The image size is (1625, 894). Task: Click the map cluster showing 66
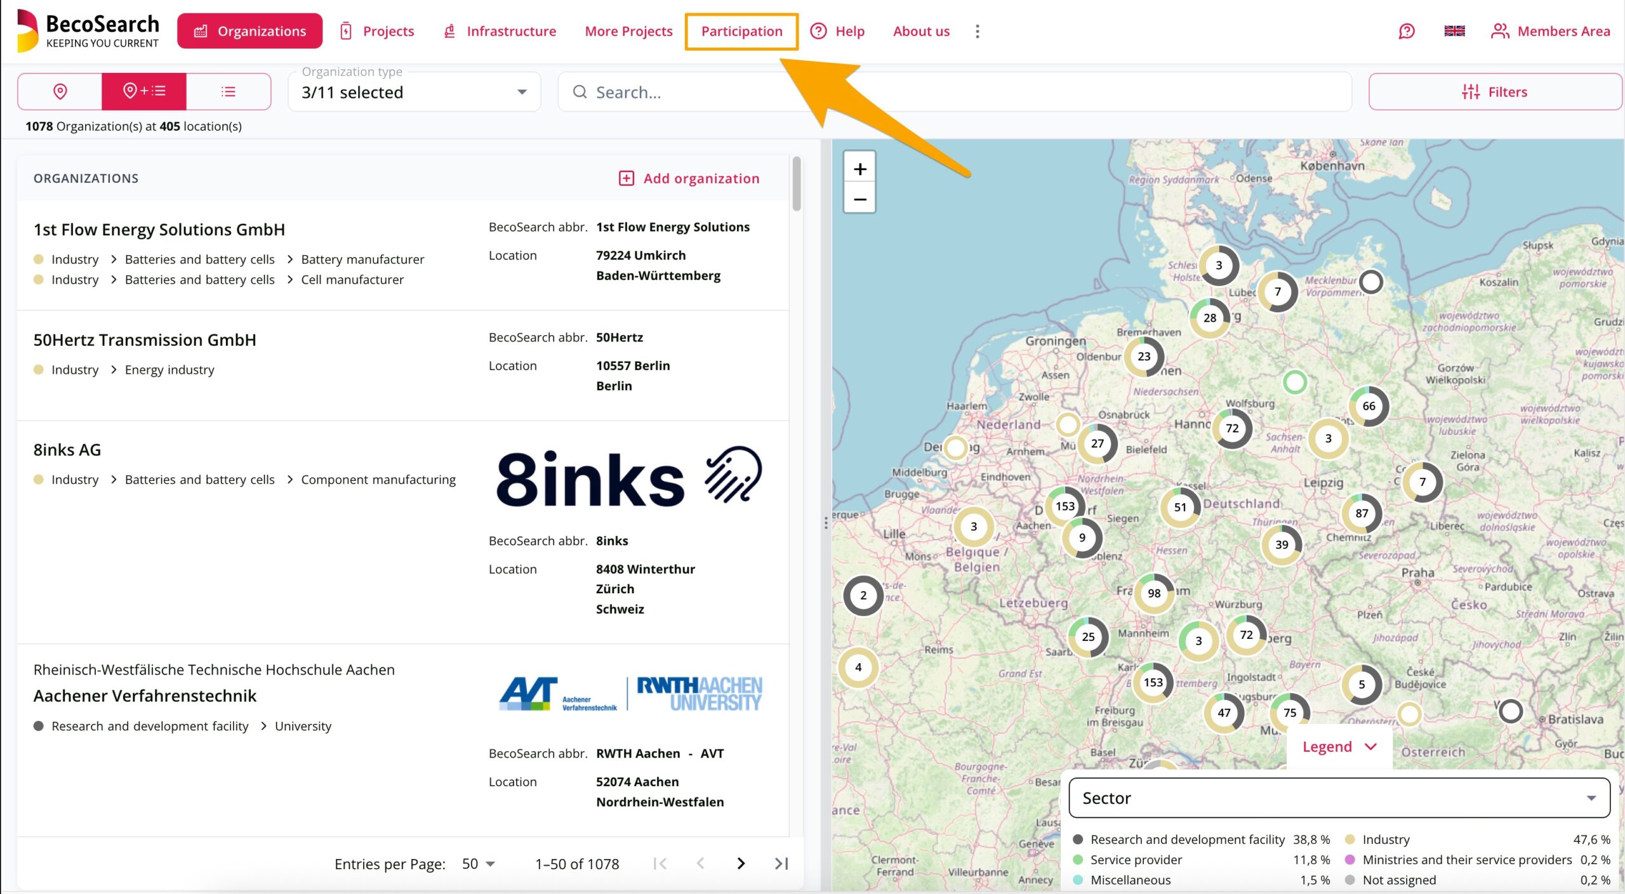(1369, 406)
